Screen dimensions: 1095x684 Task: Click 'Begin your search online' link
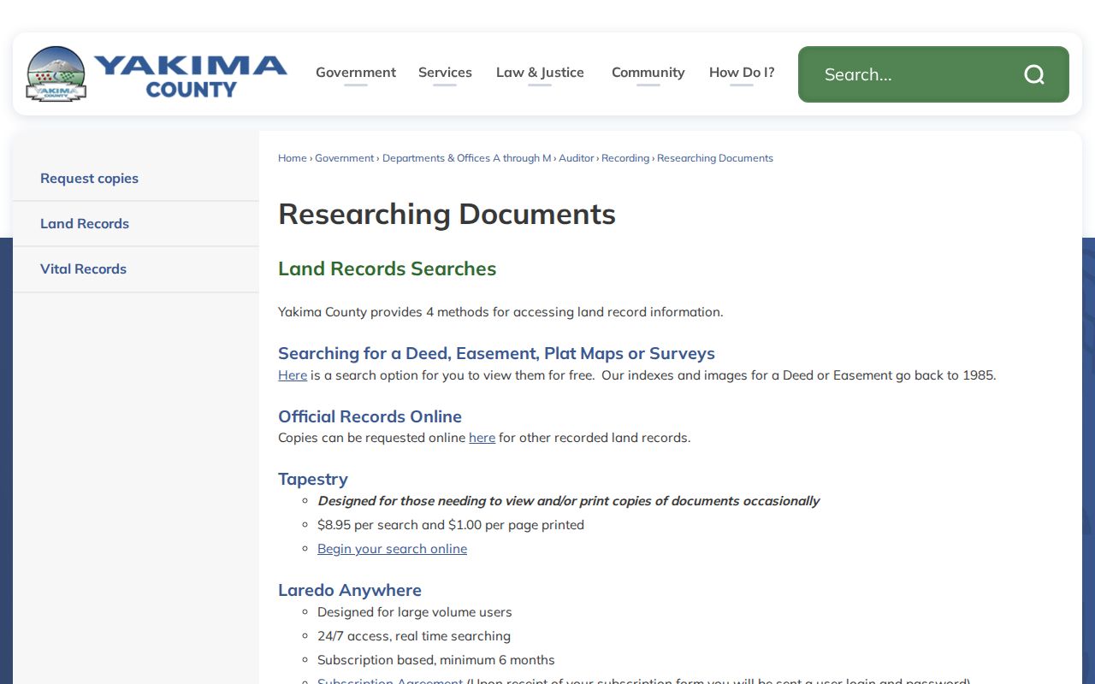click(x=393, y=549)
